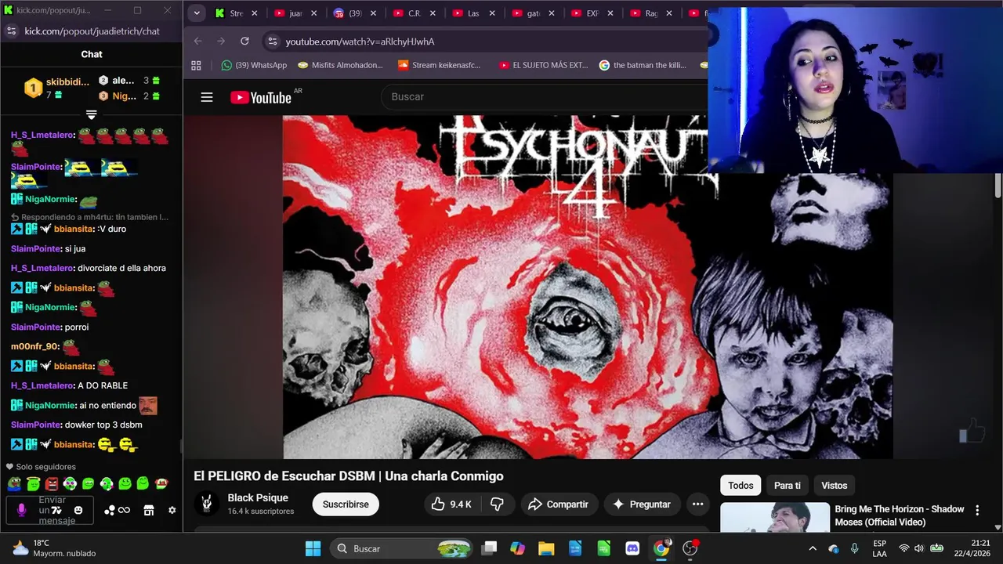Click the taskbar Buscar search box
This screenshot has width=1003, height=564.
(x=401, y=548)
